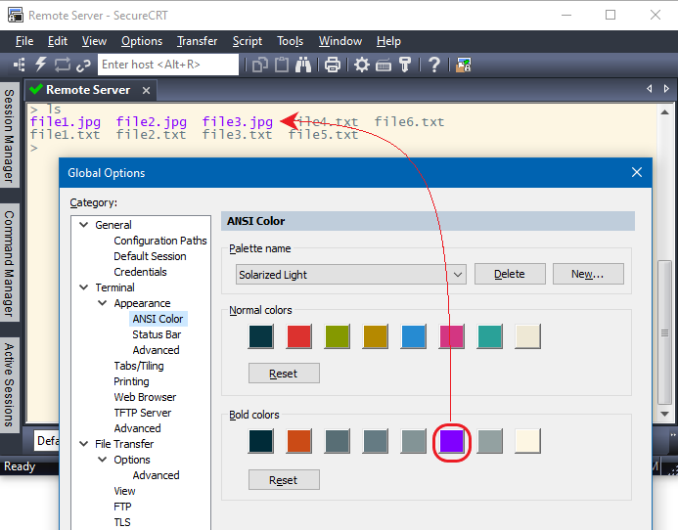Collapse the Appearance tree node
This screenshot has width=678, height=530.
pyautogui.click(x=103, y=303)
